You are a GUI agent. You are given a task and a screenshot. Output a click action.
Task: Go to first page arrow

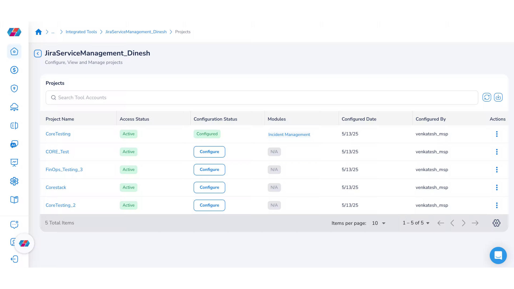(x=441, y=223)
